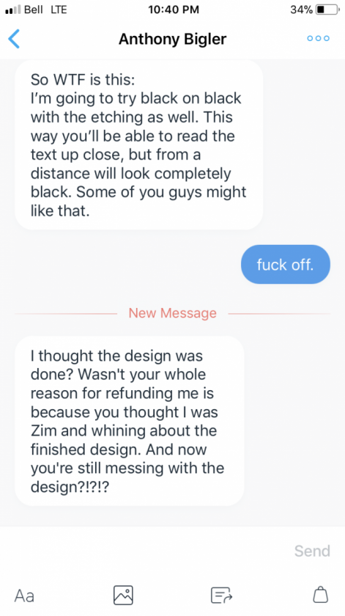The height and width of the screenshot is (616, 345).
Task: Tap the shopping bag icon
Action: (x=320, y=595)
